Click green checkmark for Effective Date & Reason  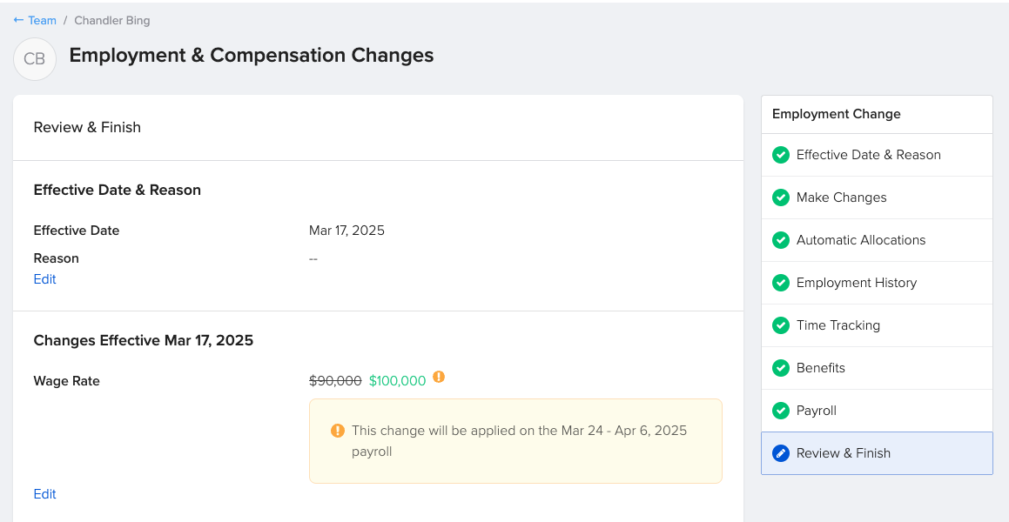(781, 155)
